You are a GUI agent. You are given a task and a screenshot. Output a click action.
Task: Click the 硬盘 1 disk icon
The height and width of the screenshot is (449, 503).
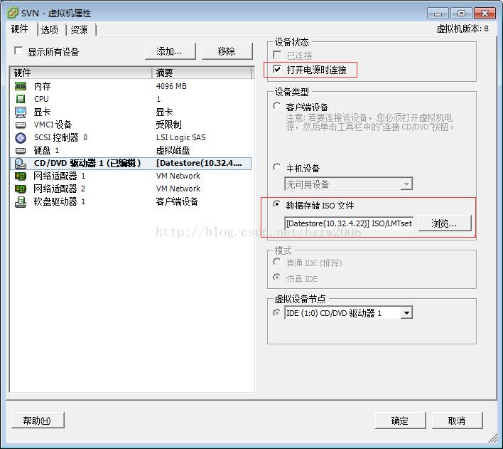(21, 150)
